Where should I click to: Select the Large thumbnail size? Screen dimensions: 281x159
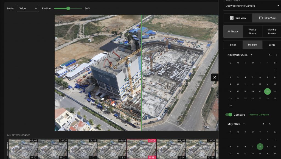(x=272, y=45)
